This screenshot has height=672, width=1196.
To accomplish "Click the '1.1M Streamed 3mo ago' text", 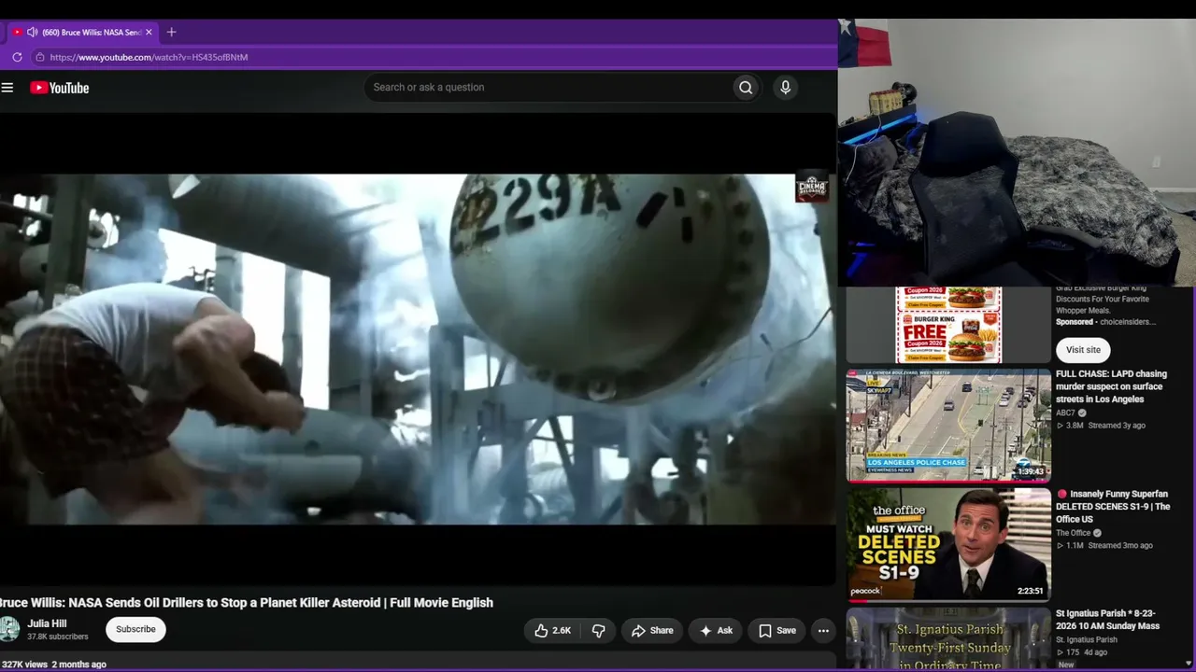I will pyautogui.click(x=1104, y=546).
